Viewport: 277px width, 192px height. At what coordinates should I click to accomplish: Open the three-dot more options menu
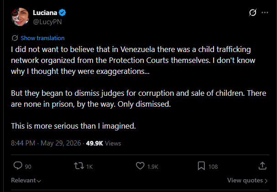coord(265,12)
